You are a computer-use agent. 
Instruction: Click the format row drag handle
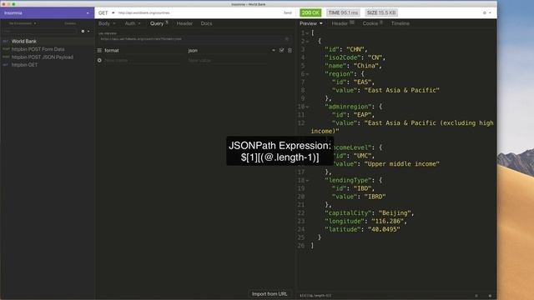pyautogui.click(x=99, y=50)
